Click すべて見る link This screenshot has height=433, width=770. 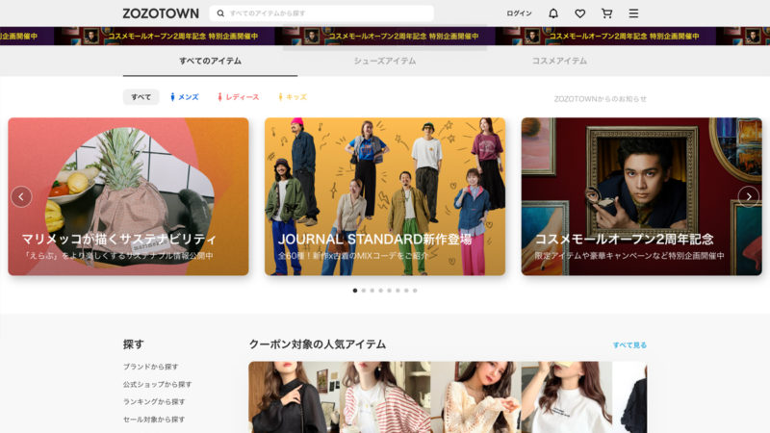(x=629, y=344)
